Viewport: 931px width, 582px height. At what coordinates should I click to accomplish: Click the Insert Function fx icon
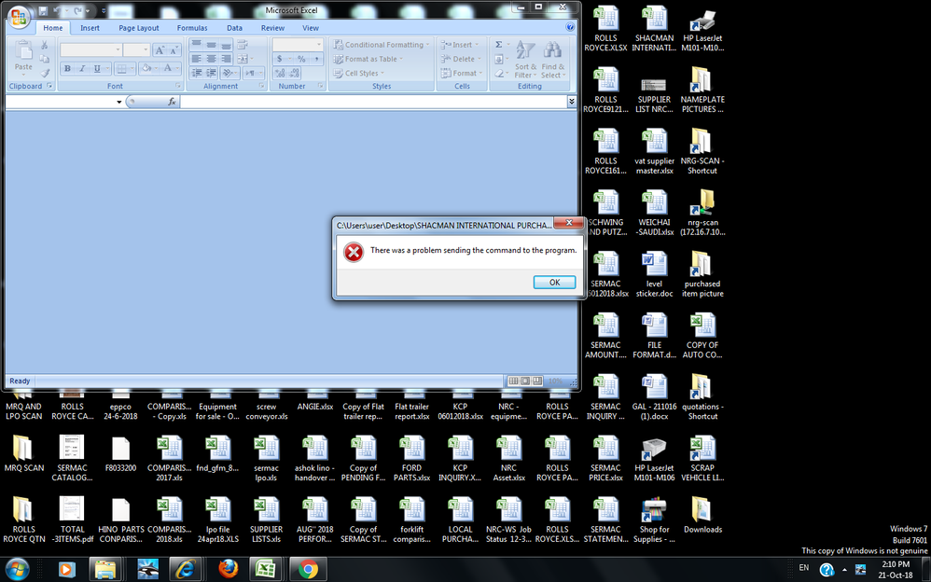[172, 102]
